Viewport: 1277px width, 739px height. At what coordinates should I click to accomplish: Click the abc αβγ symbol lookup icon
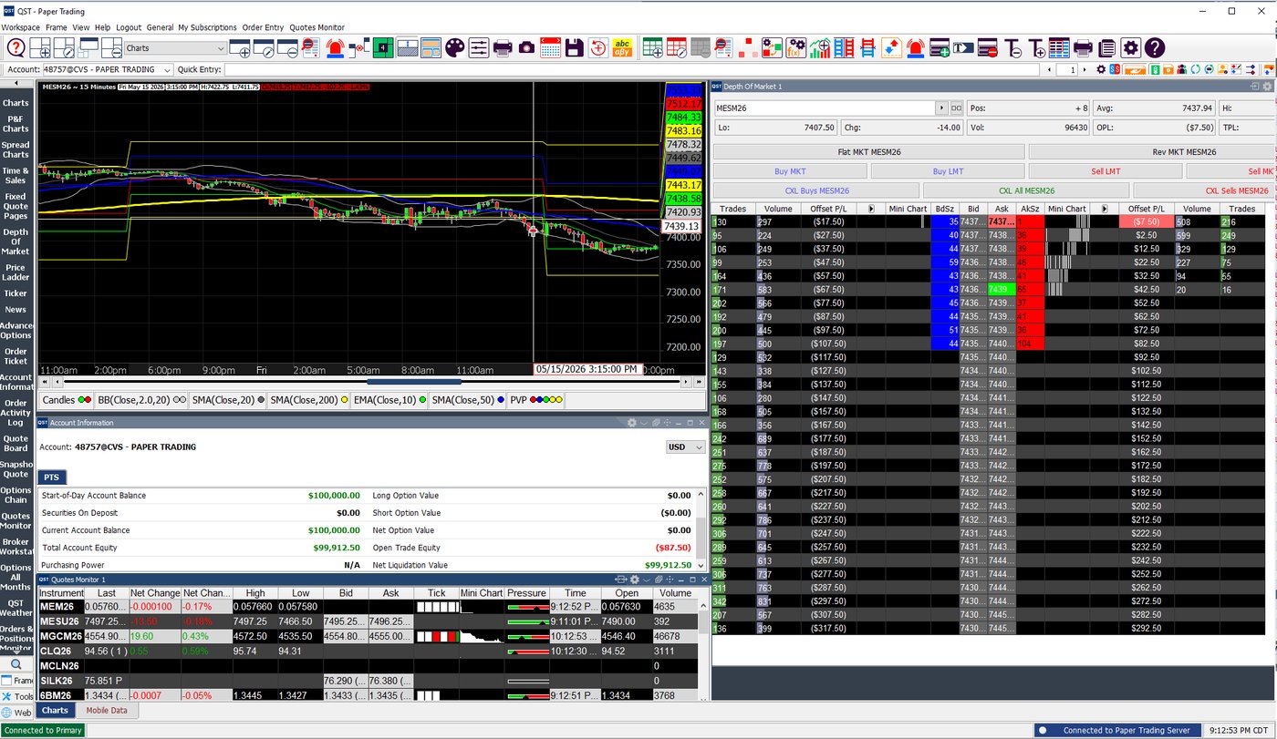tap(623, 47)
